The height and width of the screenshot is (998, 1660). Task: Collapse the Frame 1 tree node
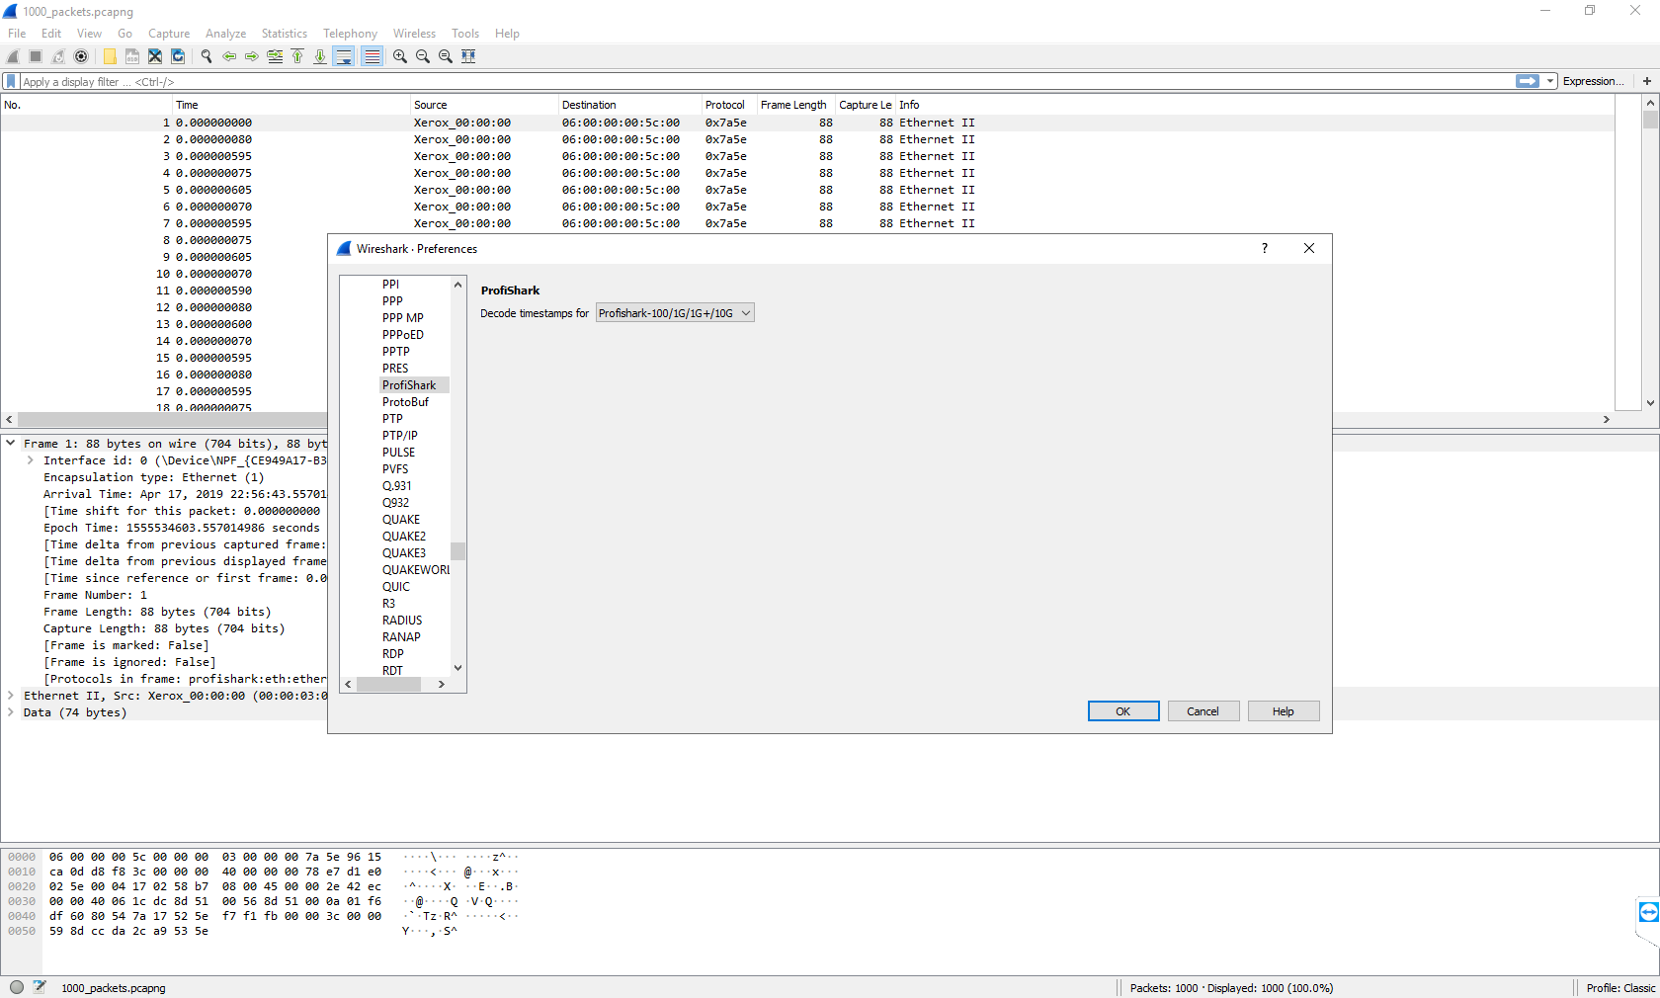pyautogui.click(x=11, y=444)
